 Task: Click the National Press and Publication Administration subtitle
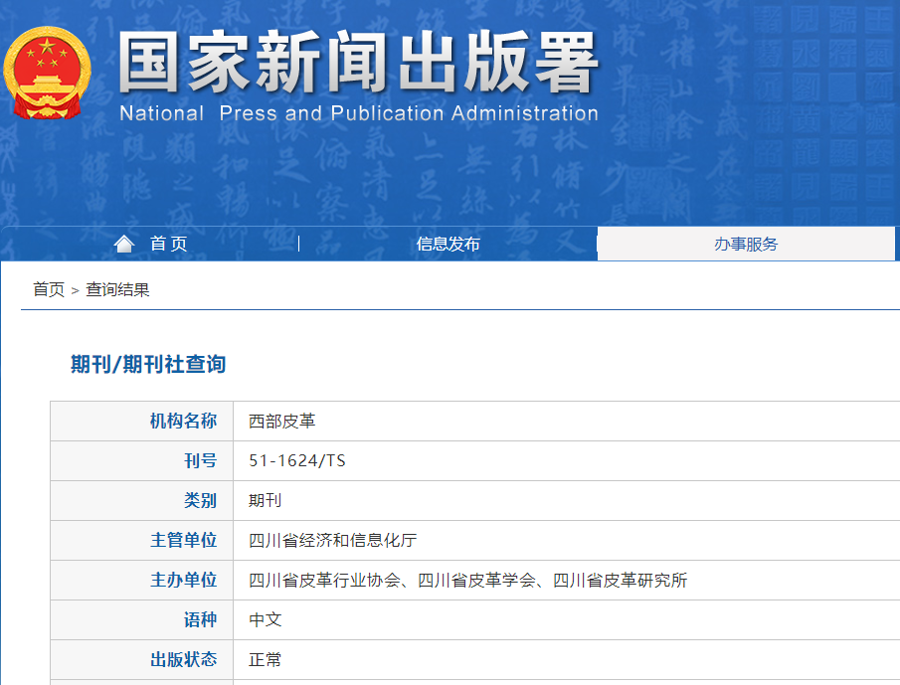[358, 113]
